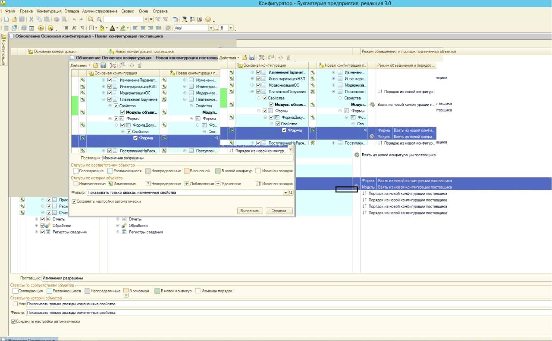Collapse ПлатежноеПоручение node in front dialog

point(103,99)
